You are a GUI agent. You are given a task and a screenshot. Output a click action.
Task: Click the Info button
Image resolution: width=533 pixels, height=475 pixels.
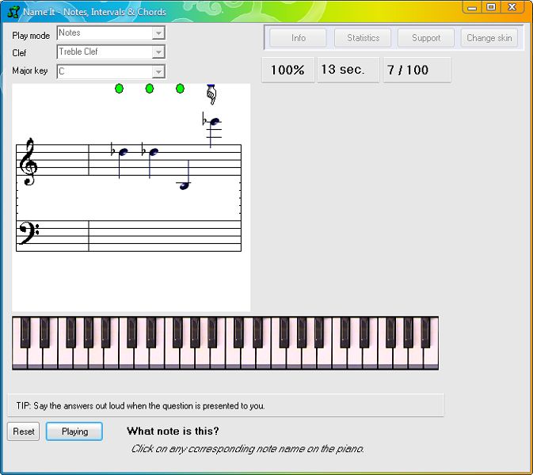point(298,38)
